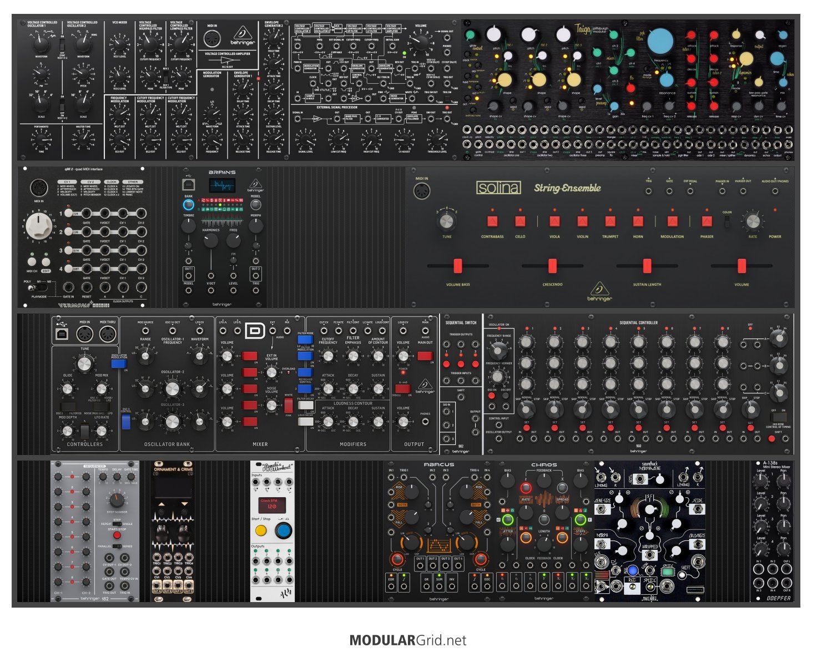Enable the VIOLA voice on Solina
Viewport: 817px width, 652px height.
click(x=554, y=221)
